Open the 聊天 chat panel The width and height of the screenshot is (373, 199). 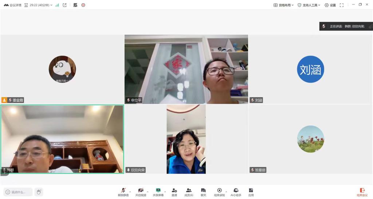click(203, 192)
